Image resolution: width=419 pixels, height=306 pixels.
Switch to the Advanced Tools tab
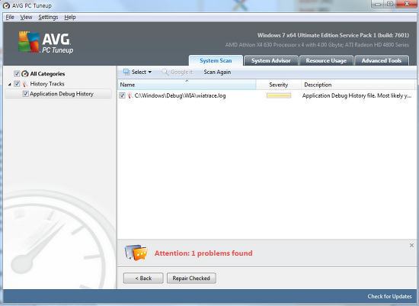point(382,60)
